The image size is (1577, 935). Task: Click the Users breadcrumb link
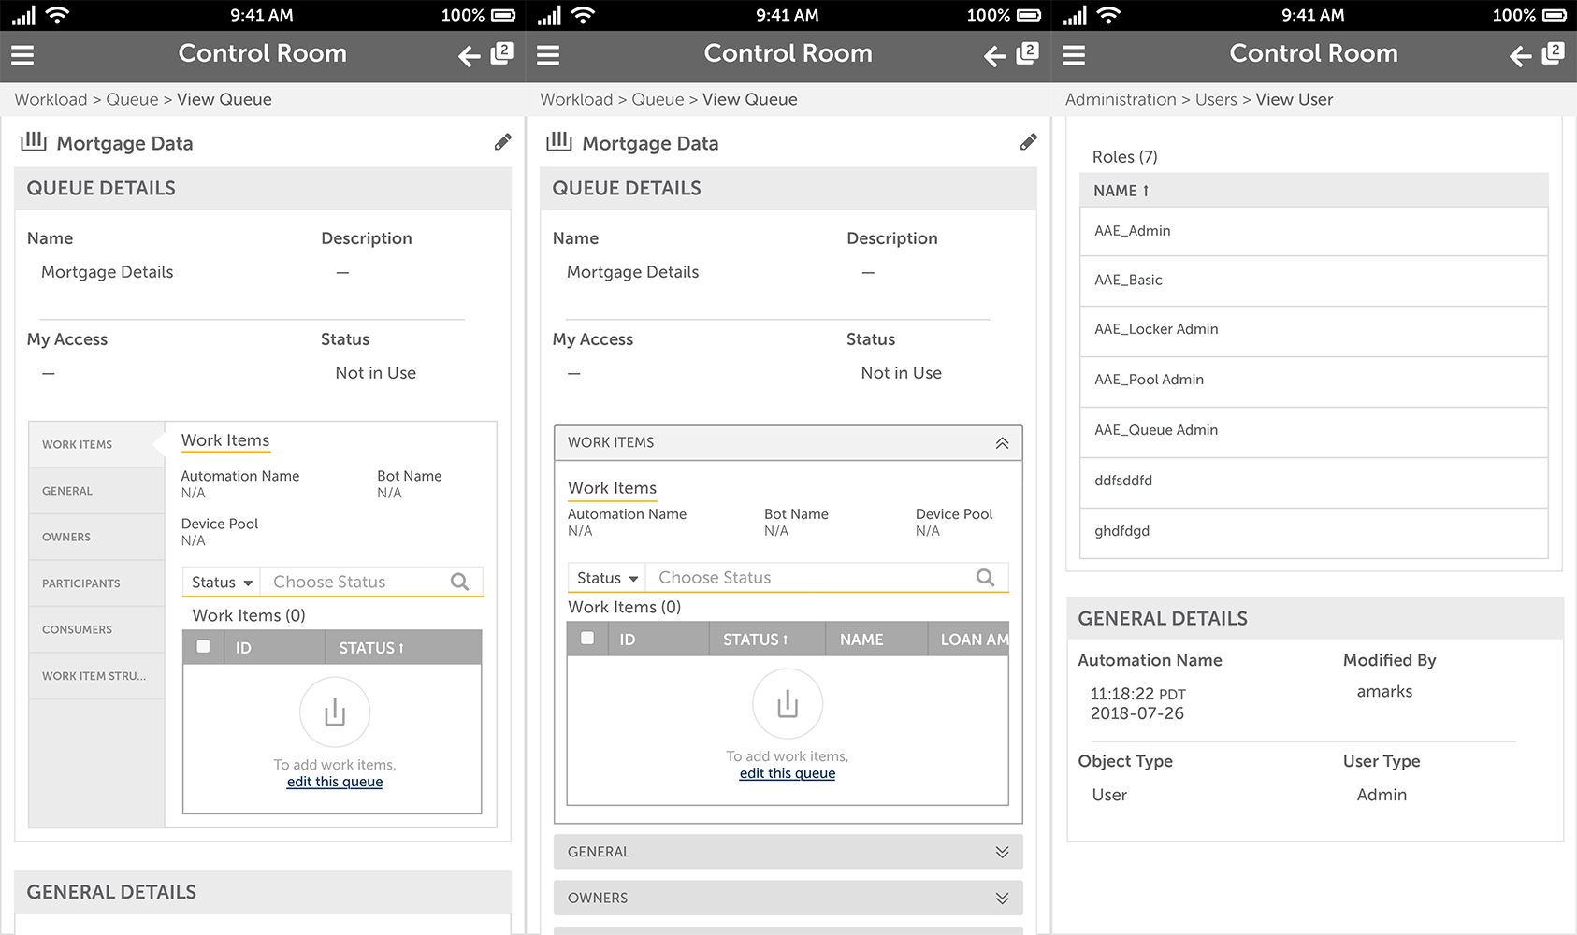[1216, 99]
